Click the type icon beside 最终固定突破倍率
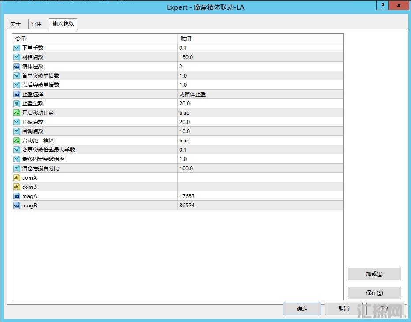This screenshot has height=322, width=411. click(x=16, y=159)
